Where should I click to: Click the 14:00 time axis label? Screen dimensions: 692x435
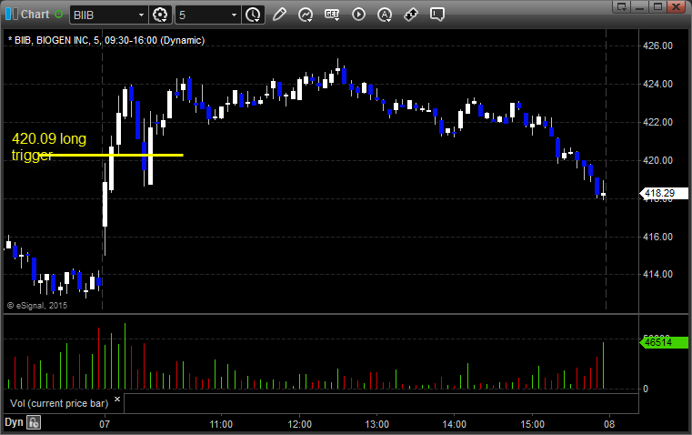pyautogui.click(x=454, y=424)
